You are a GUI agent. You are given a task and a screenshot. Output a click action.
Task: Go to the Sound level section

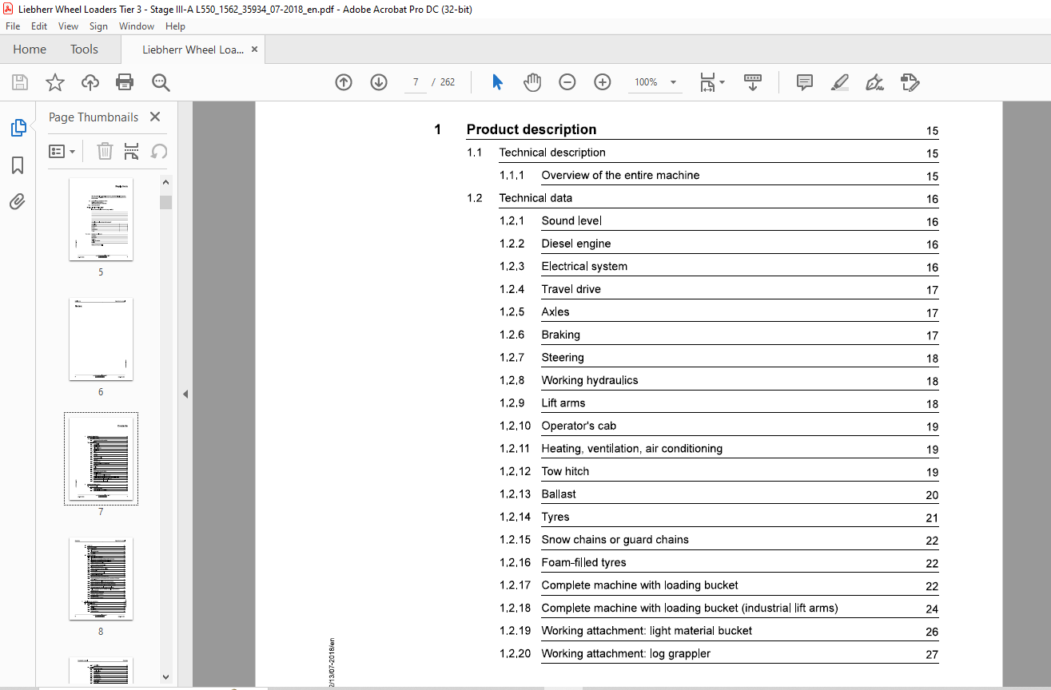click(571, 221)
